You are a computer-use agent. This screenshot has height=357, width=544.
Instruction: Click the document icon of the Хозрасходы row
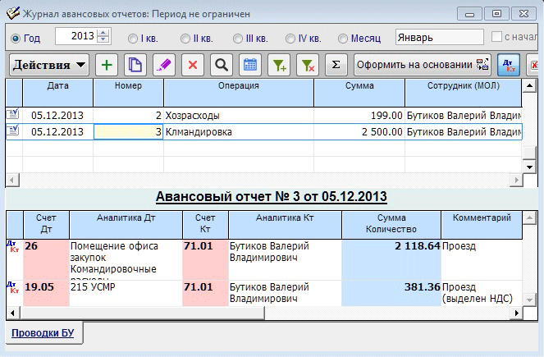(x=13, y=115)
